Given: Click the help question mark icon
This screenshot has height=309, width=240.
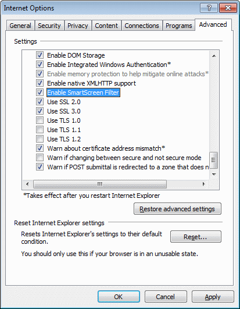Looking at the screenshot, I should tap(209, 8).
